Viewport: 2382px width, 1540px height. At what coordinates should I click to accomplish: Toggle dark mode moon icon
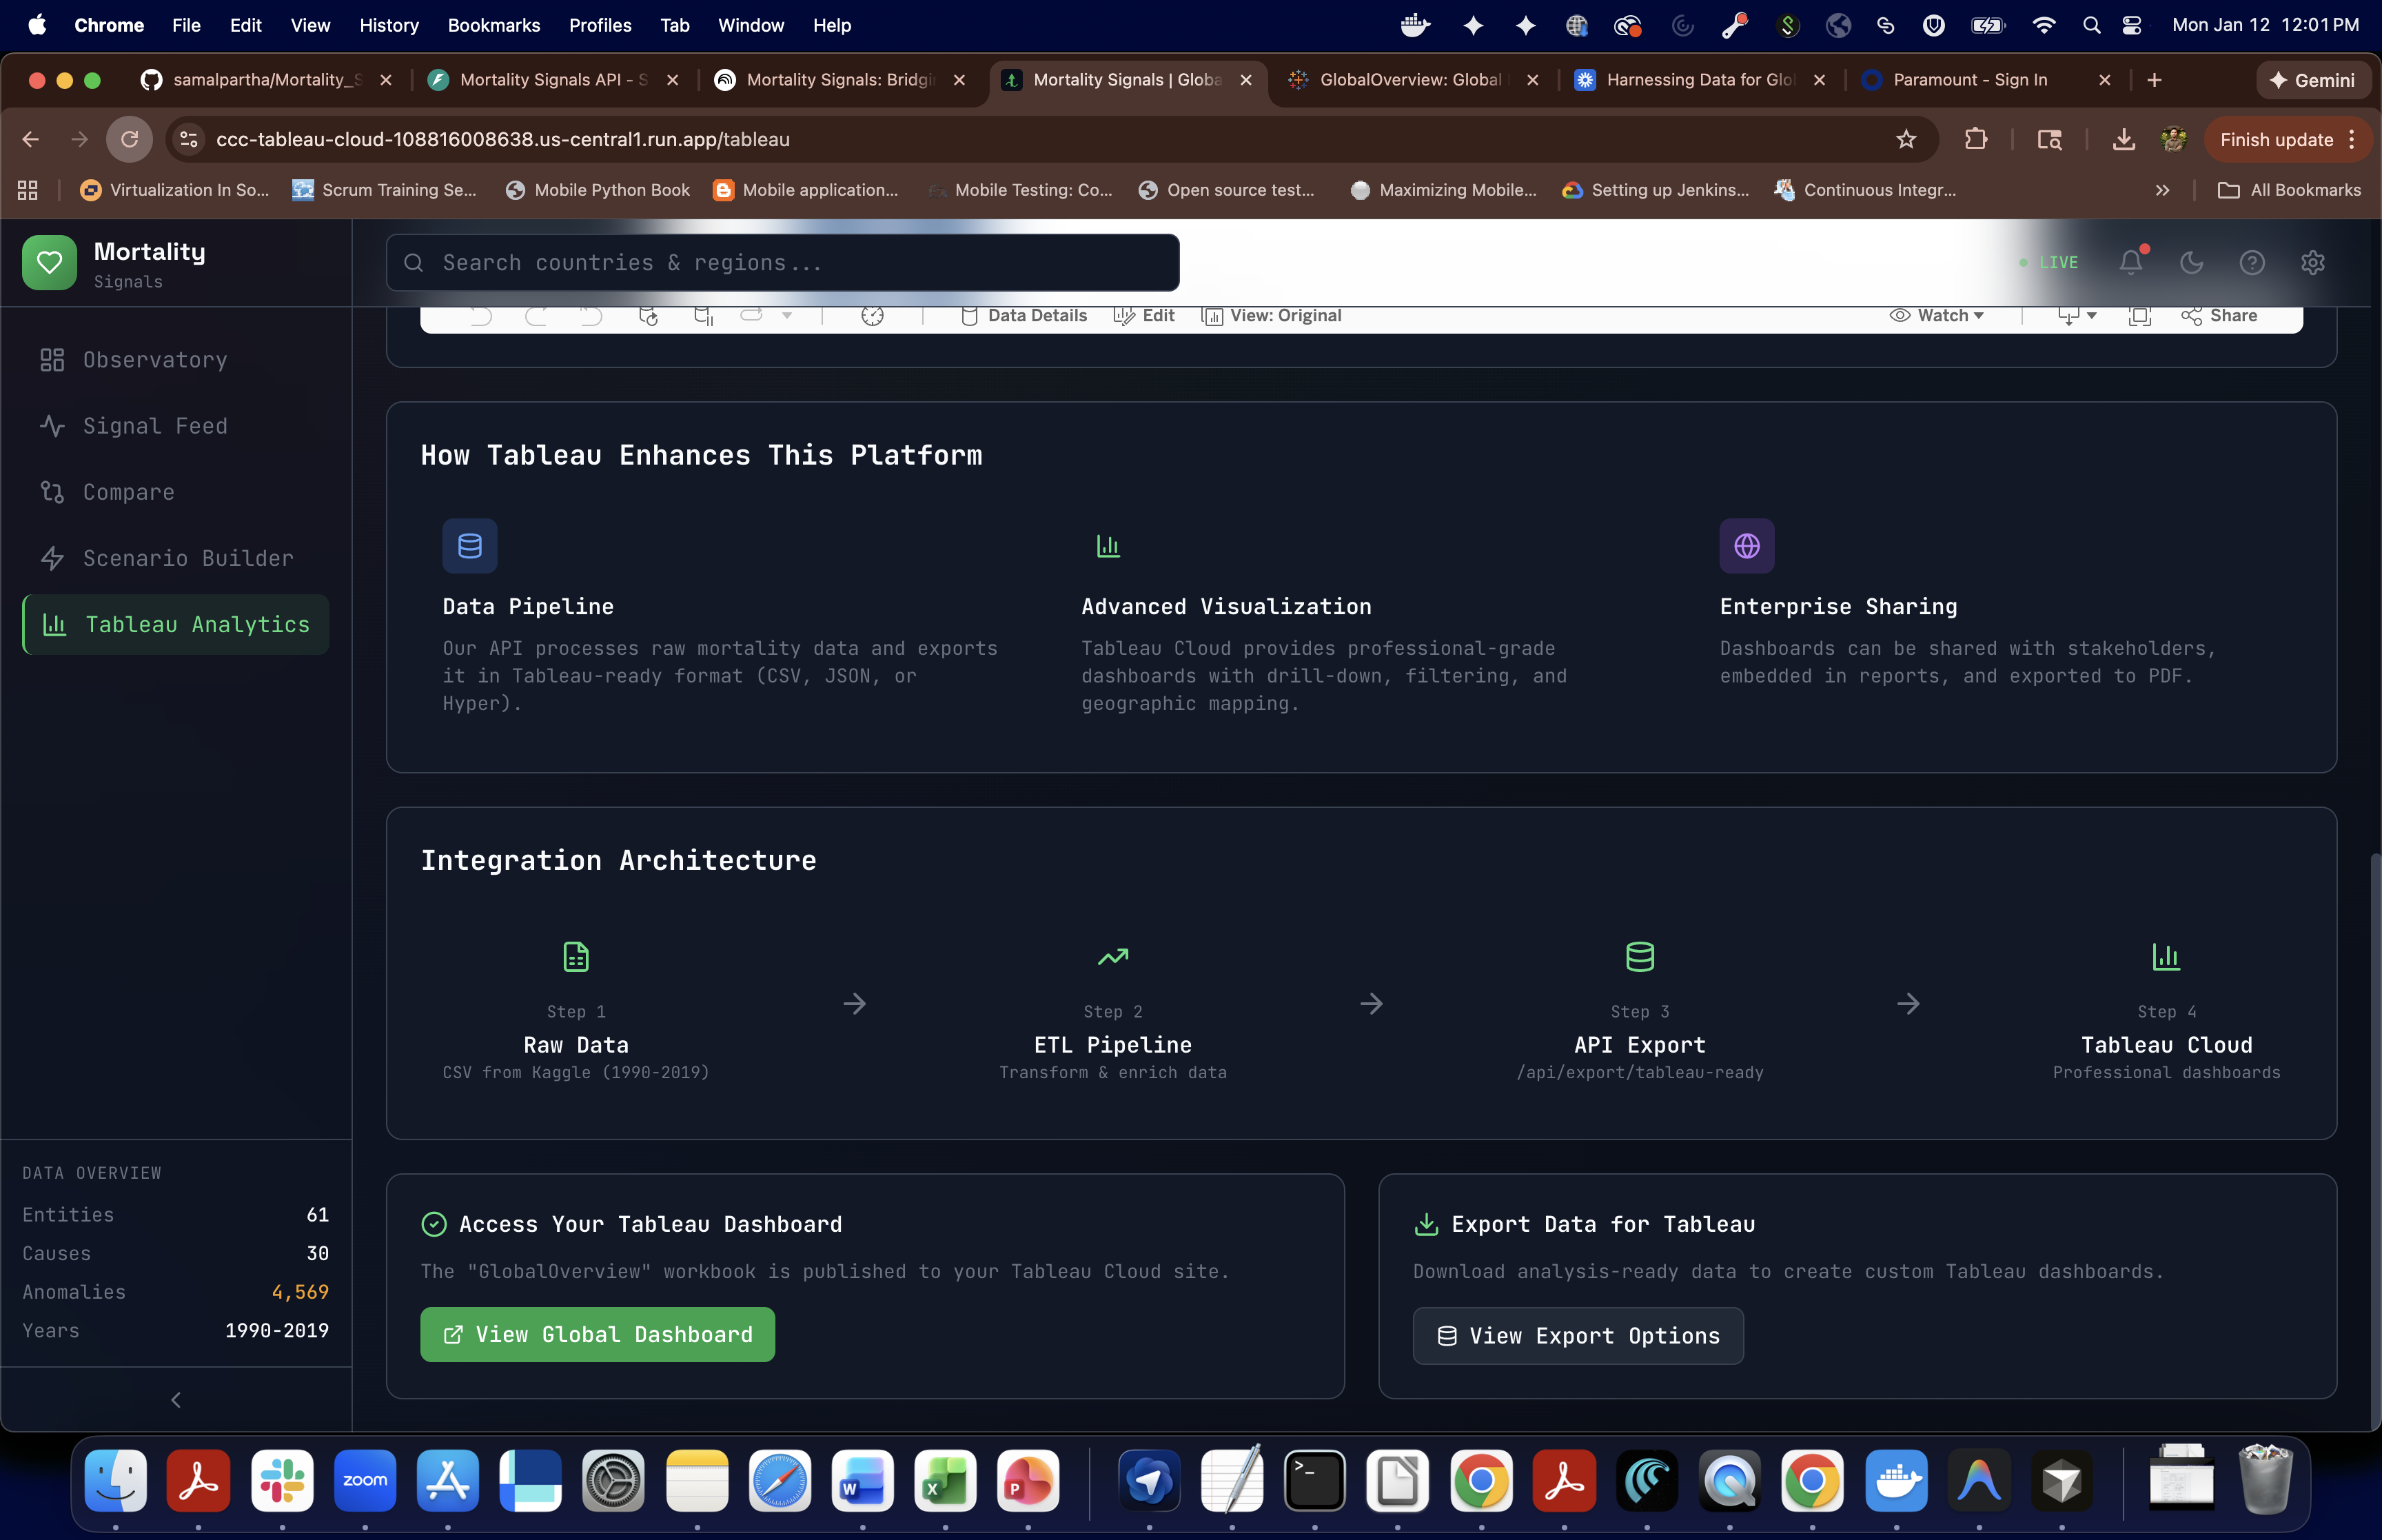click(x=2191, y=262)
